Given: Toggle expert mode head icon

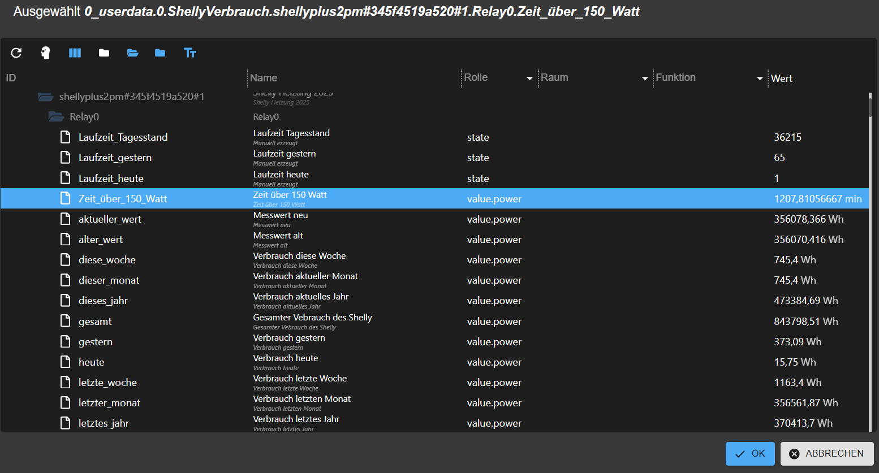Looking at the screenshot, I should (x=46, y=53).
